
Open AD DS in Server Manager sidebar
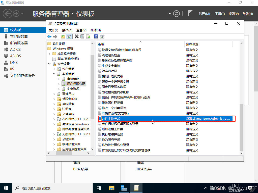pos(15,56)
